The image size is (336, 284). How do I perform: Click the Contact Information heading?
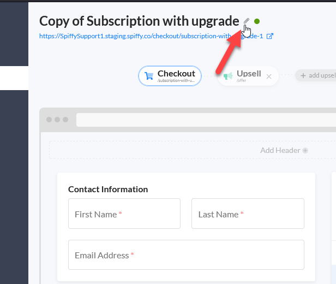pos(108,190)
